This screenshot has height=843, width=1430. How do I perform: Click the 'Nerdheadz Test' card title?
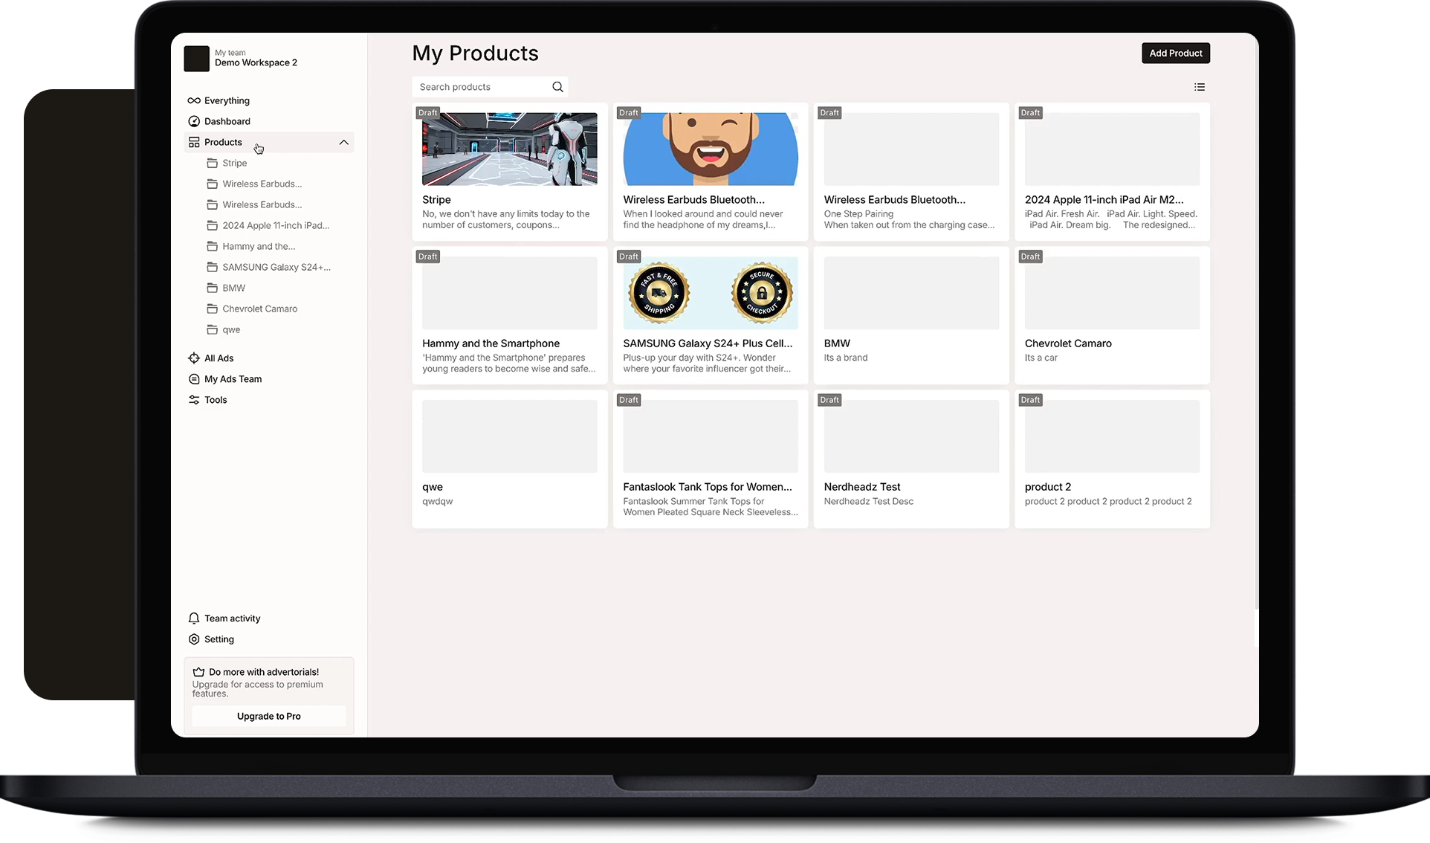tap(862, 487)
